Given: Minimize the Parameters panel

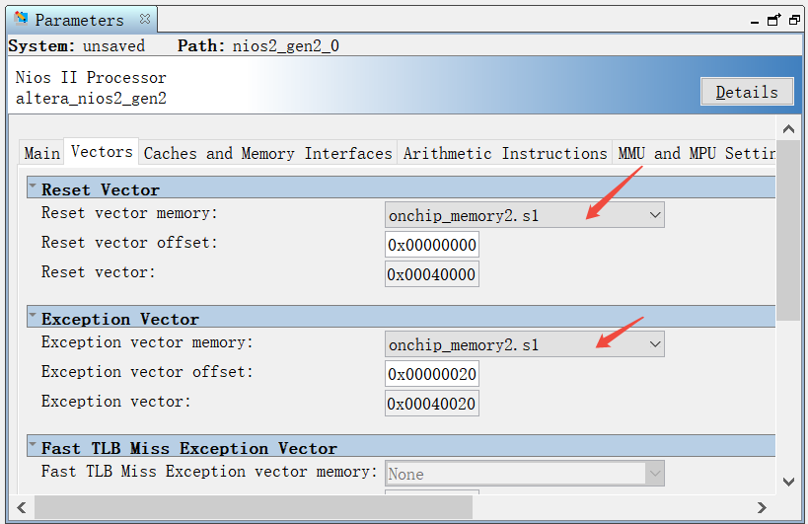Looking at the screenshot, I should (755, 21).
